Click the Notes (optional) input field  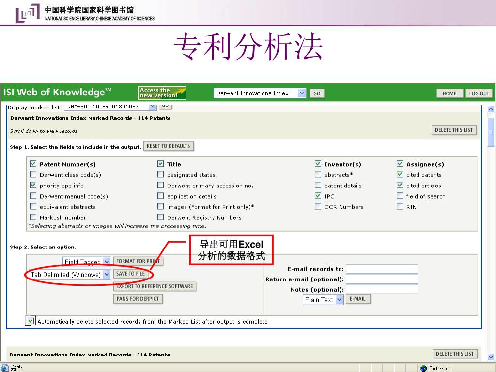click(x=382, y=289)
